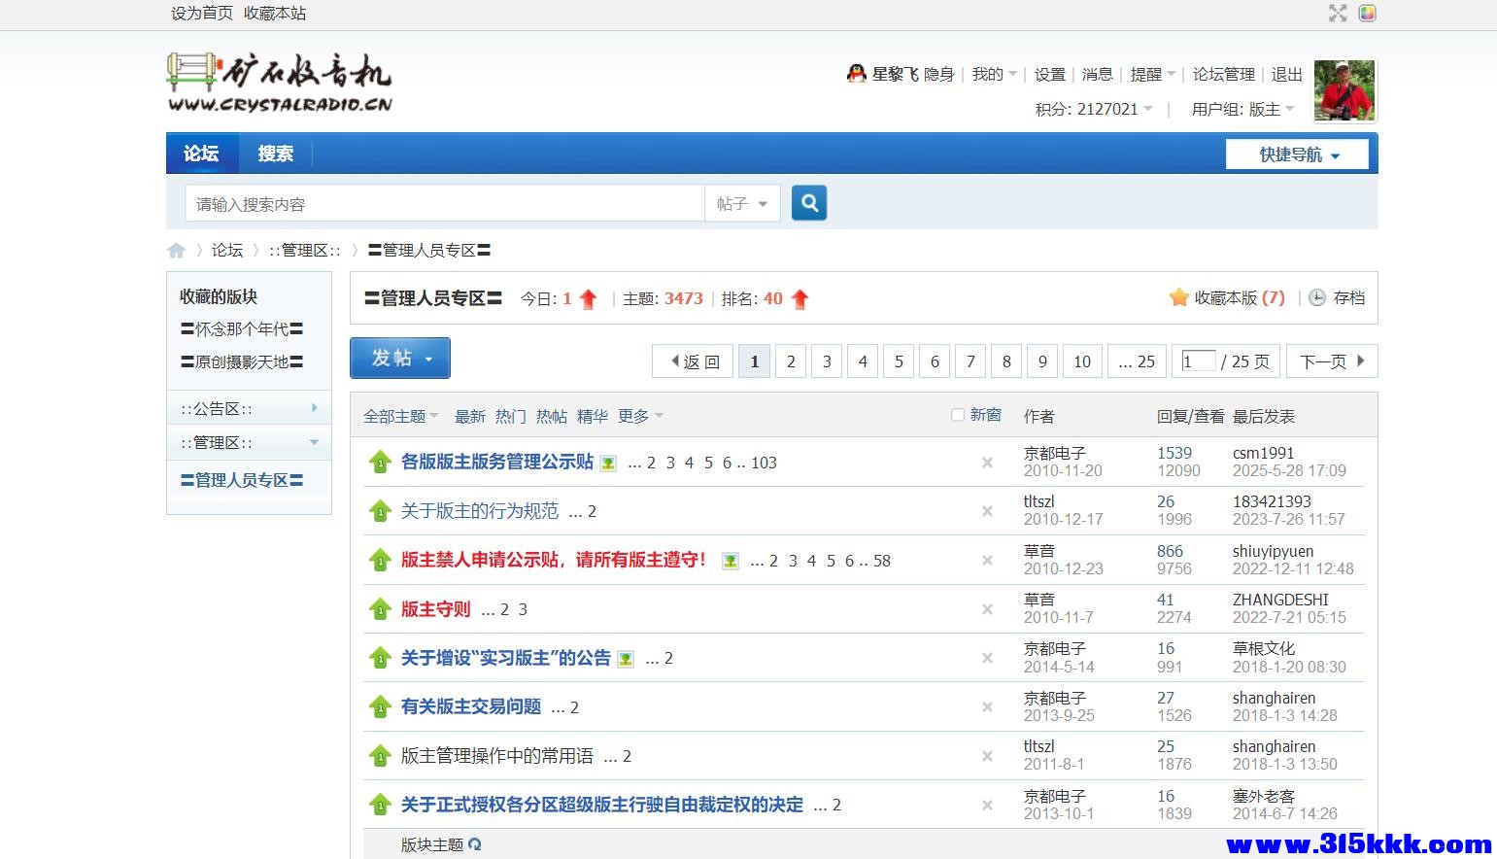Open the 帖子 search type dropdown
Image resolution: width=1497 pixels, height=859 pixels.
[x=742, y=202]
